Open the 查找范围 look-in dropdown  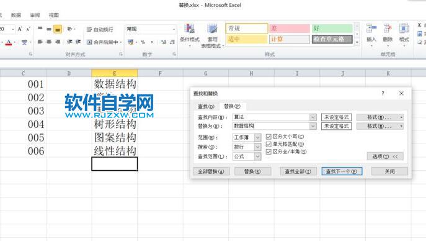click(x=257, y=157)
